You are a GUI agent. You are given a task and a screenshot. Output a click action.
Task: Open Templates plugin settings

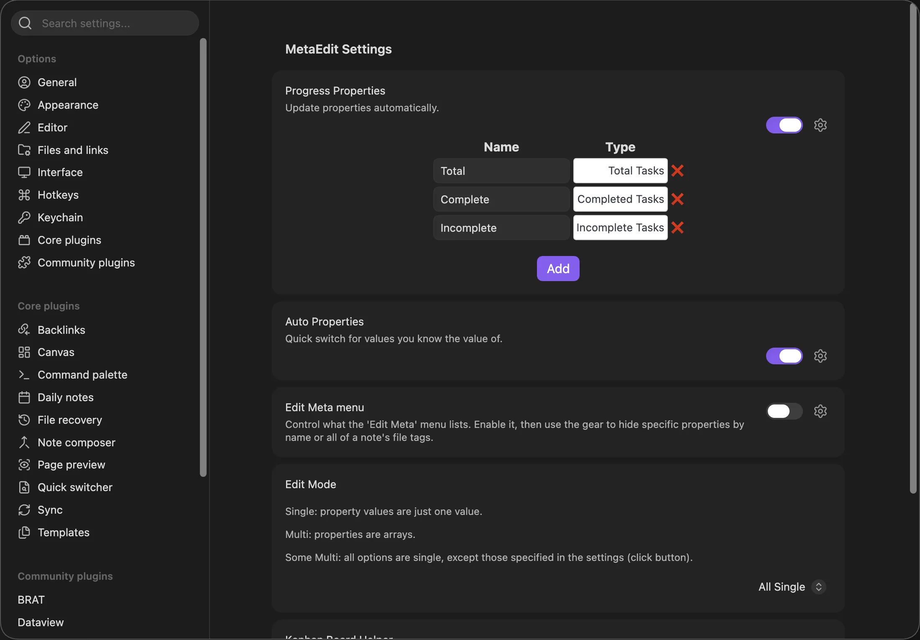pyautogui.click(x=64, y=532)
